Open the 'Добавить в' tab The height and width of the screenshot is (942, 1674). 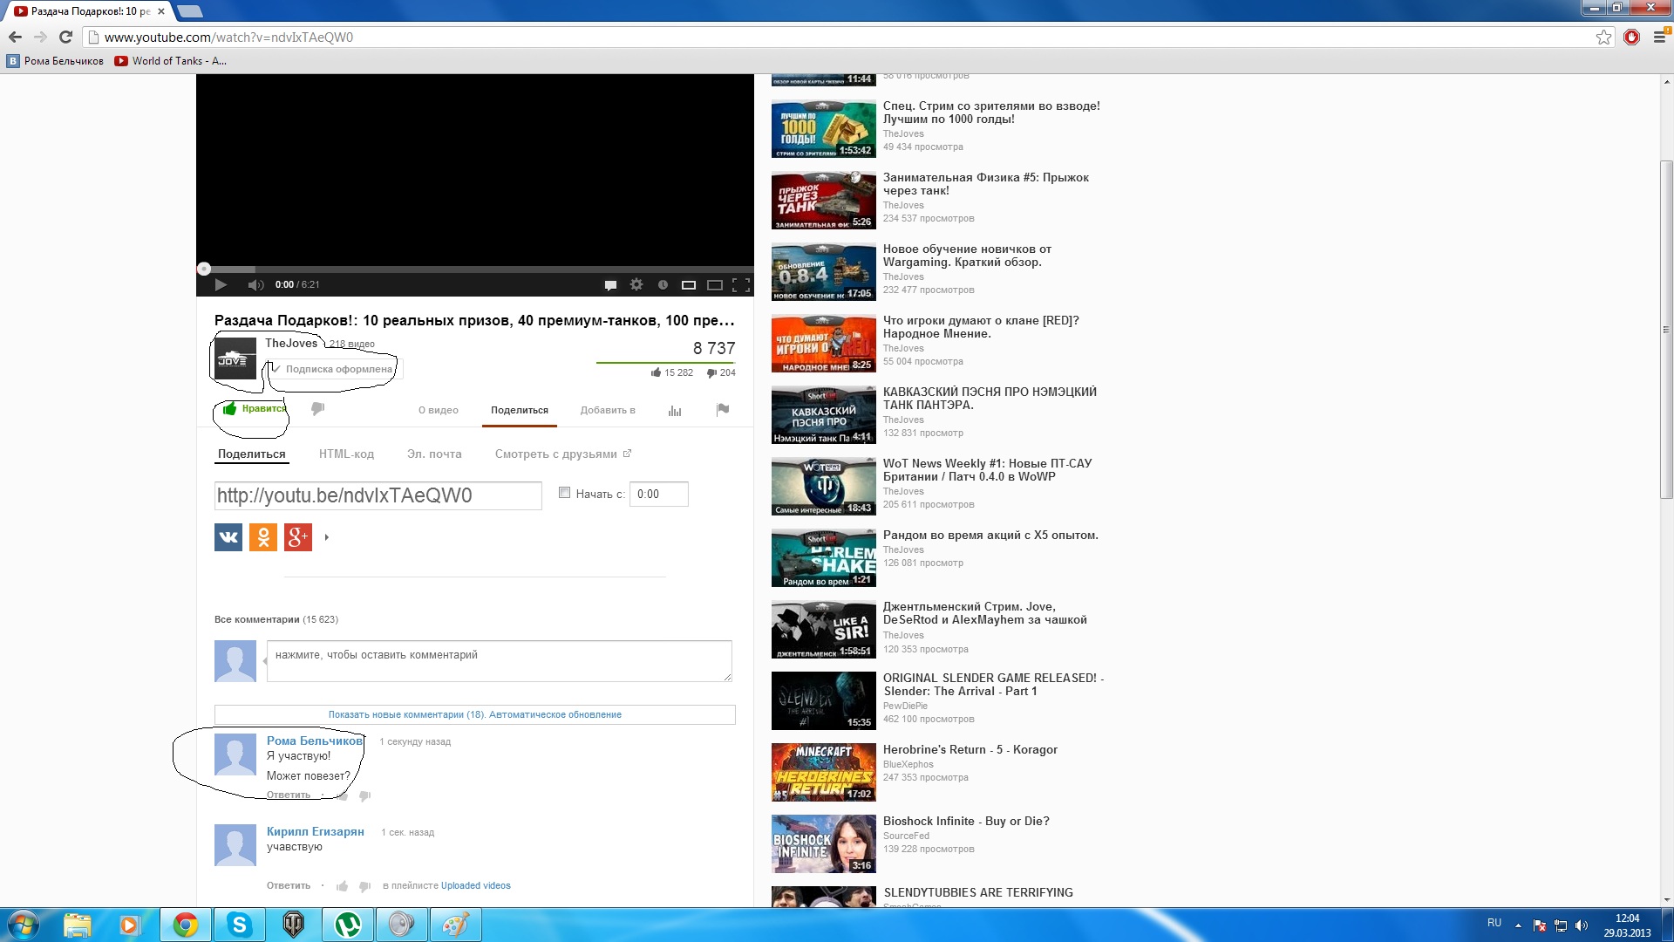pyautogui.click(x=608, y=410)
